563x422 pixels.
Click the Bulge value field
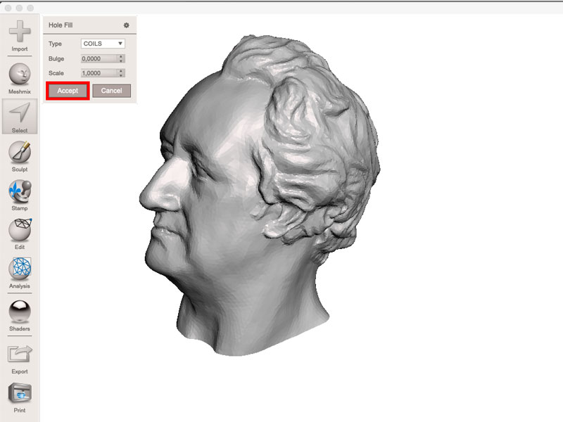coord(99,58)
